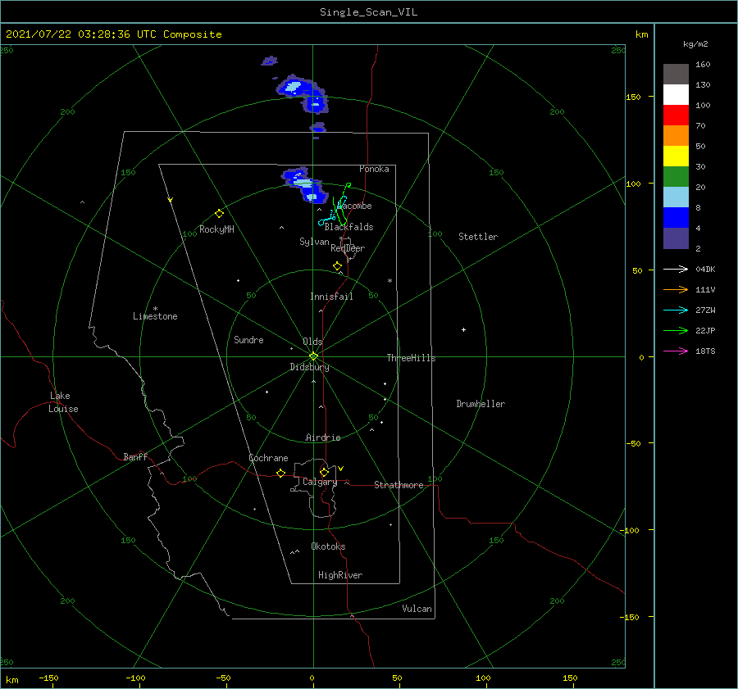Select the red 100 kg/m2 legend swatch
738x689 pixels.
click(676, 116)
